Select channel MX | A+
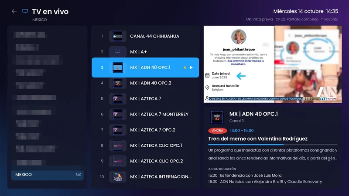Viewport: 349px width, 196px height. pos(145,52)
